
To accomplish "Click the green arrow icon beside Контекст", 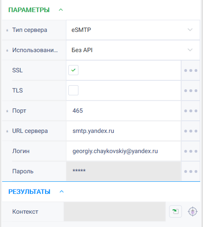I will point(176,211).
